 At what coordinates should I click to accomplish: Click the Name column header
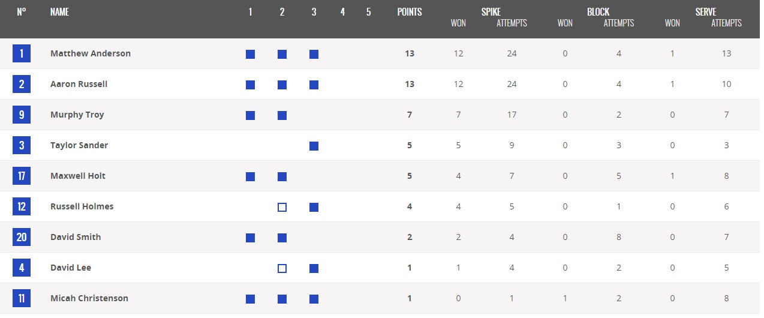point(59,12)
